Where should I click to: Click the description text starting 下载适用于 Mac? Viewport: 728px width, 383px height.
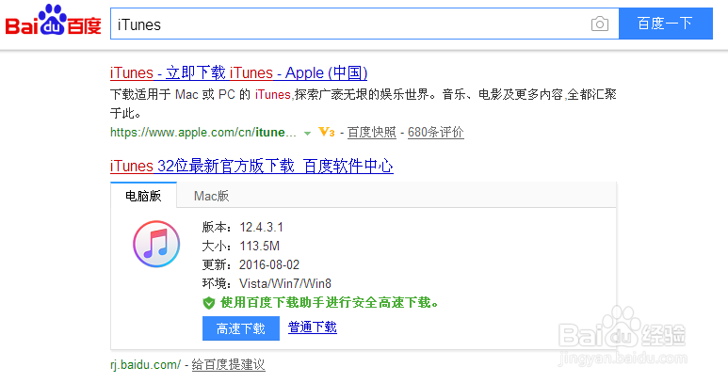(364, 104)
